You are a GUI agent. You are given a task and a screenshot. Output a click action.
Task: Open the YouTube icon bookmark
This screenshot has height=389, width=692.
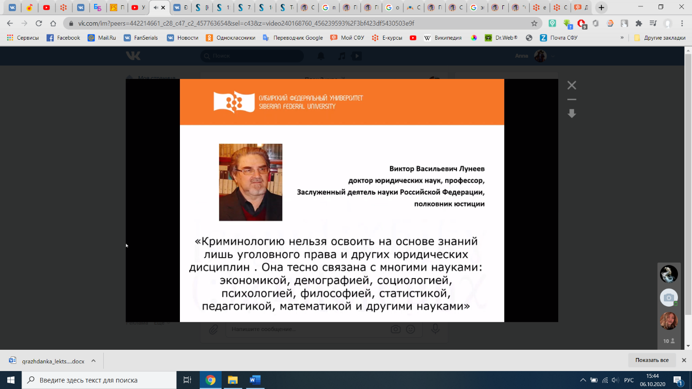(x=413, y=38)
